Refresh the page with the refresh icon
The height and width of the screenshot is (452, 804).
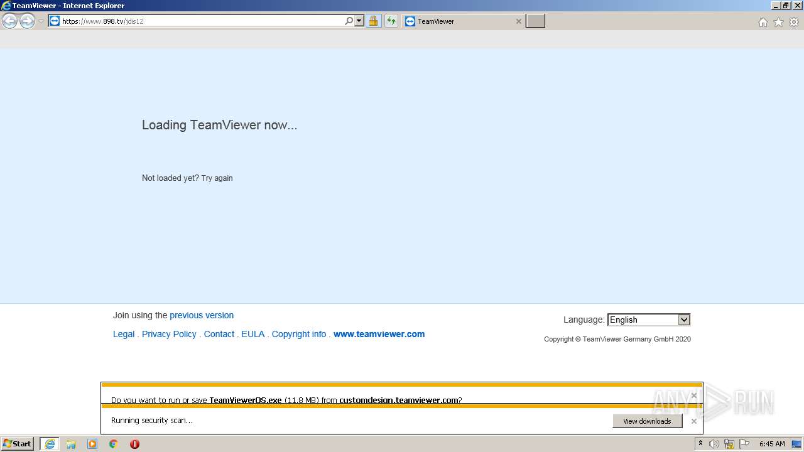tap(391, 21)
